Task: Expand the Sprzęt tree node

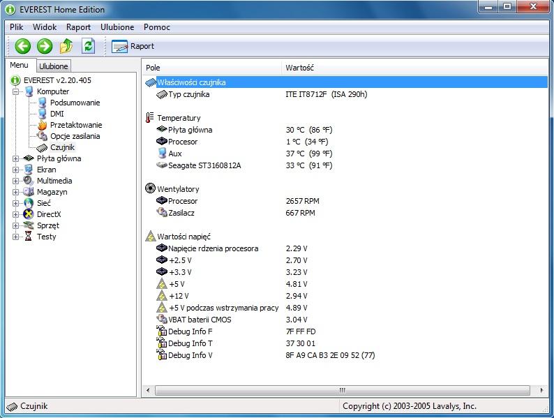Action: coord(15,226)
